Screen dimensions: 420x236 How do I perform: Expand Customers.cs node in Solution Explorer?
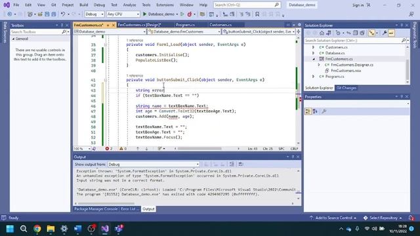tap(313, 47)
